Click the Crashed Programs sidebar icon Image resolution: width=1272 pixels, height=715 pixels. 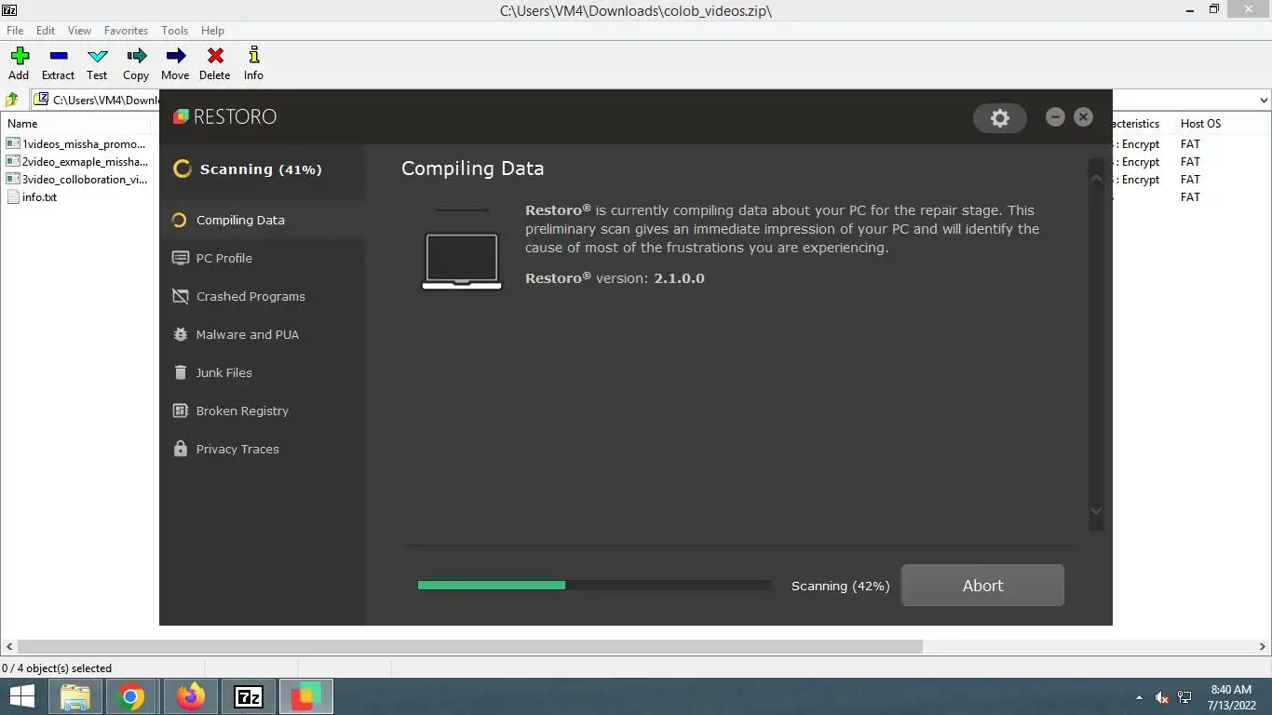[x=180, y=296]
